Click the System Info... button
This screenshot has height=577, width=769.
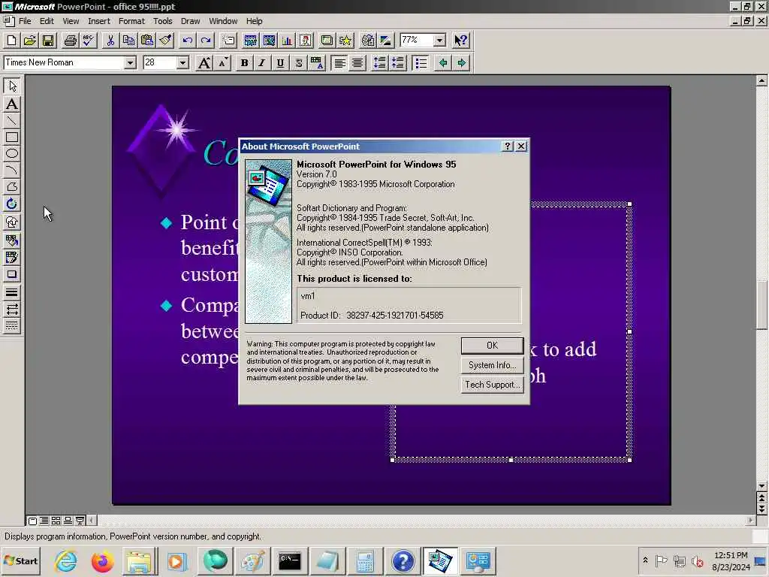pos(492,365)
